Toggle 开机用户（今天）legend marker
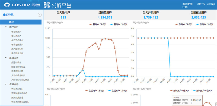Screen dimensions: 217x106 click(194, 91)
